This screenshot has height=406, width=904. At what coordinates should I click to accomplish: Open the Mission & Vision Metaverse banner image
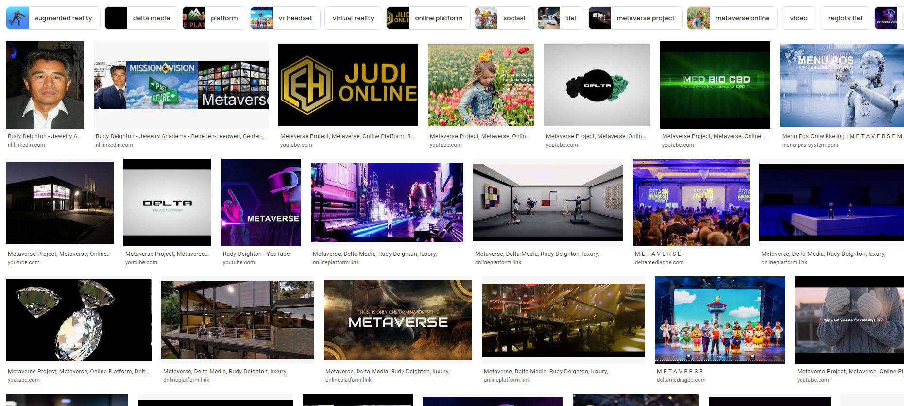tap(181, 85)
